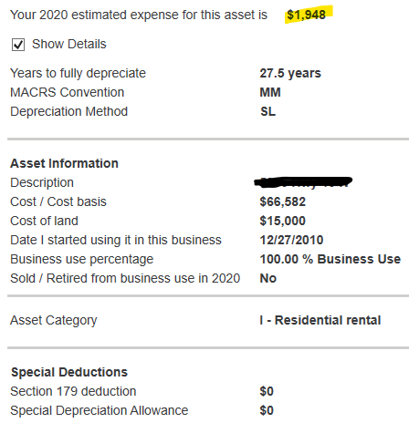Click the 100.00 % Business Use value
The image size is (409, 423).
(330, 259)
